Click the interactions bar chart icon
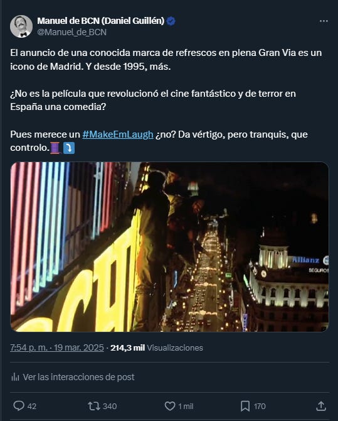 tap(15, 377)
